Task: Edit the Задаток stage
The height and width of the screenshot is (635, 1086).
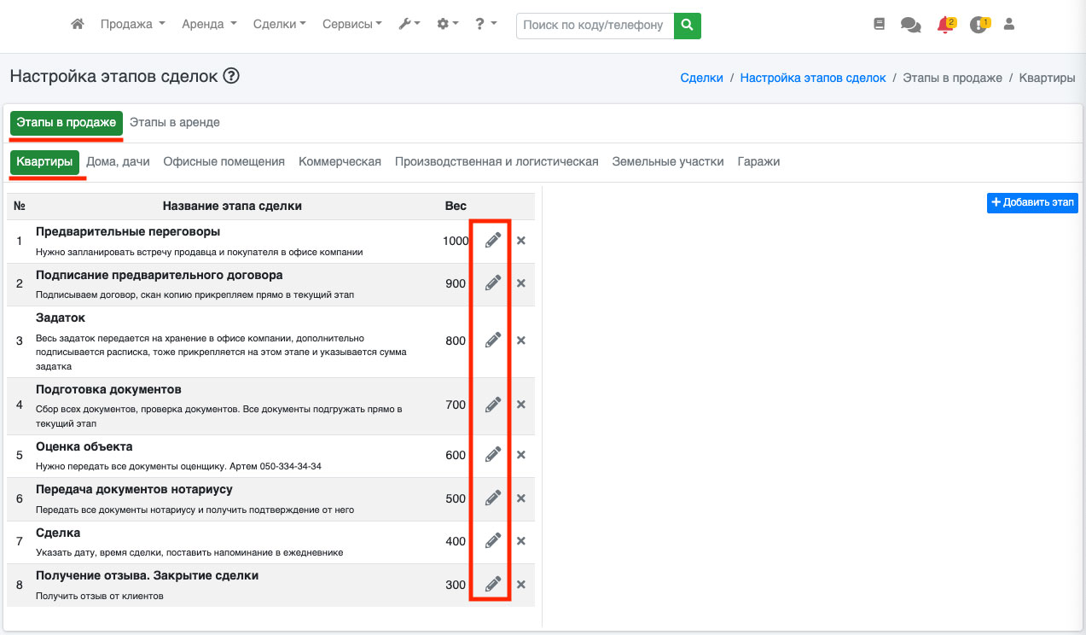Action: pos(493,341)
